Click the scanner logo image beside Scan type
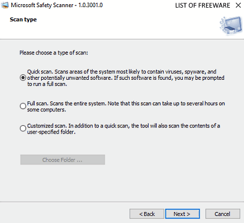 pos(231,26)
